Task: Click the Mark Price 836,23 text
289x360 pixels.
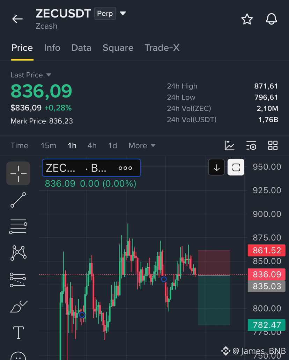Action: pyautogui.click(x=42, y=121)
